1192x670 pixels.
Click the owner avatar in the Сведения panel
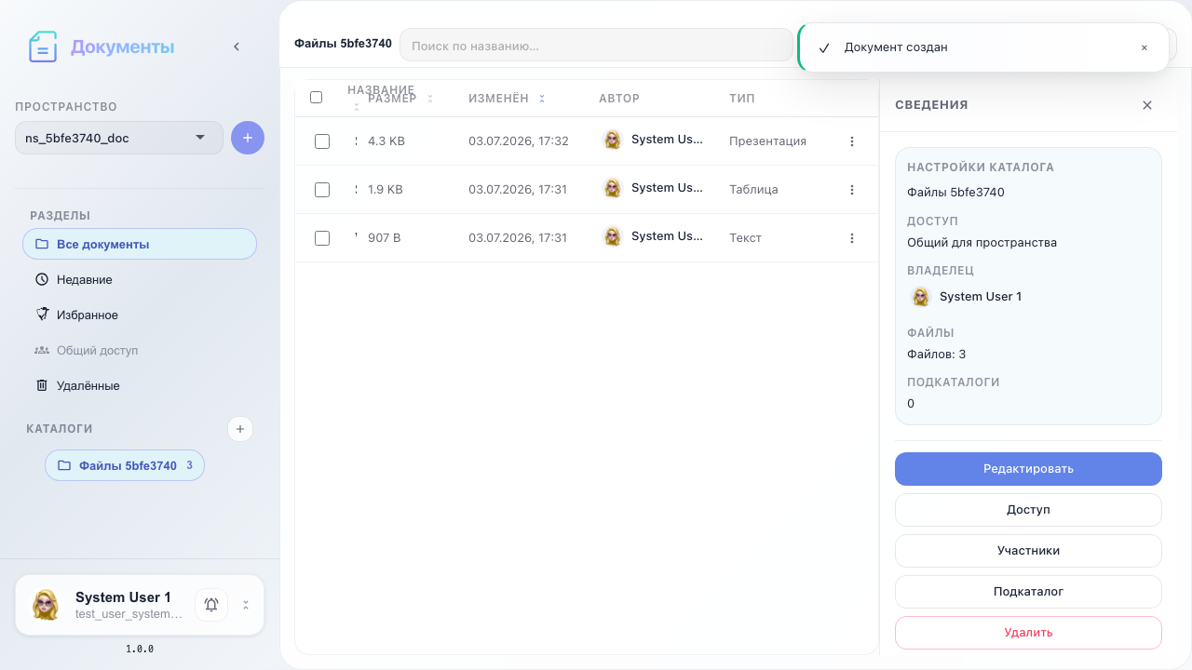click(x=921, y=297)
